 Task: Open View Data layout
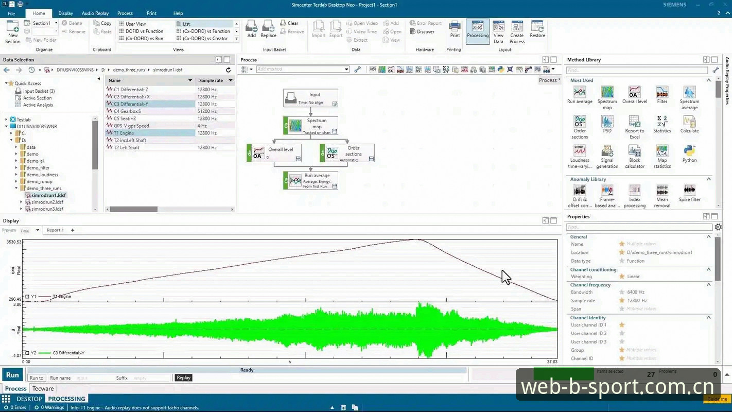tap(498, 32)
